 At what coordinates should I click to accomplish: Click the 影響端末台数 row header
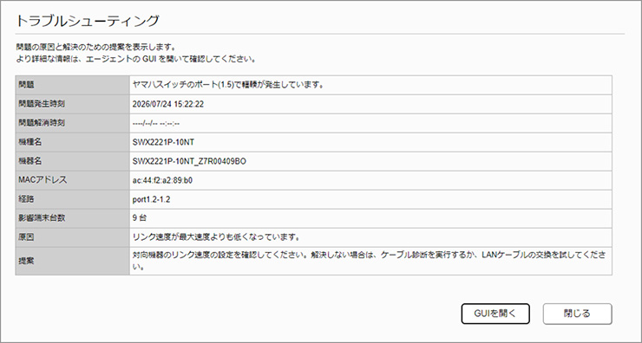coord(73,218)
